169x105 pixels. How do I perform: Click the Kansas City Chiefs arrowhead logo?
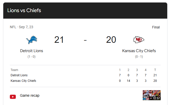(139, 40)
